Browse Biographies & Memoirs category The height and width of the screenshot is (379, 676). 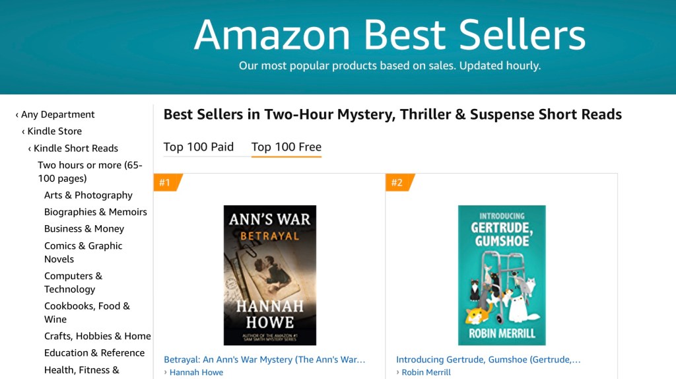tap(96, 212)
